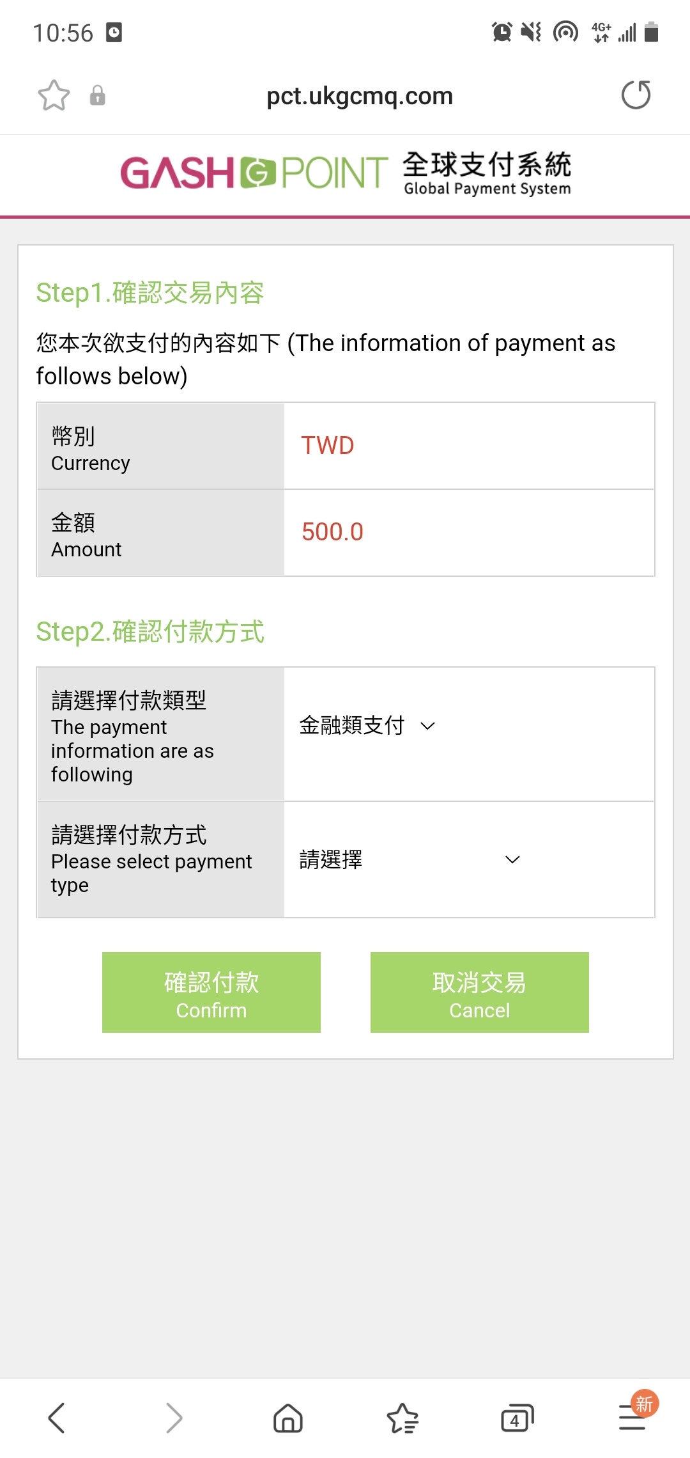Open the status bar signal indicators
The image size is (690, 1458).
coord(615,32)
